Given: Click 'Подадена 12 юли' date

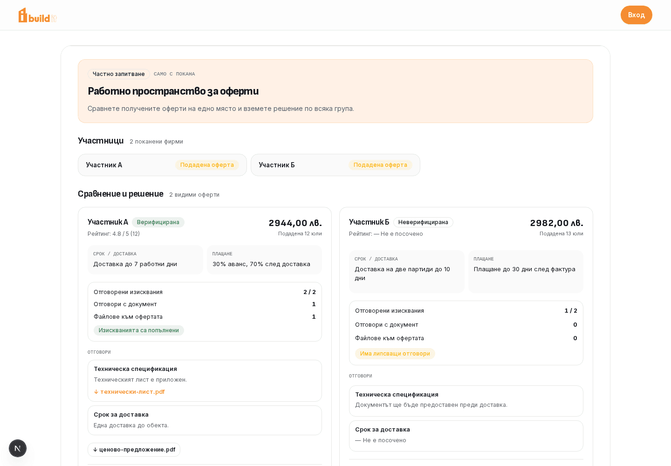Looking at the screenshot, I should [300, 234].
